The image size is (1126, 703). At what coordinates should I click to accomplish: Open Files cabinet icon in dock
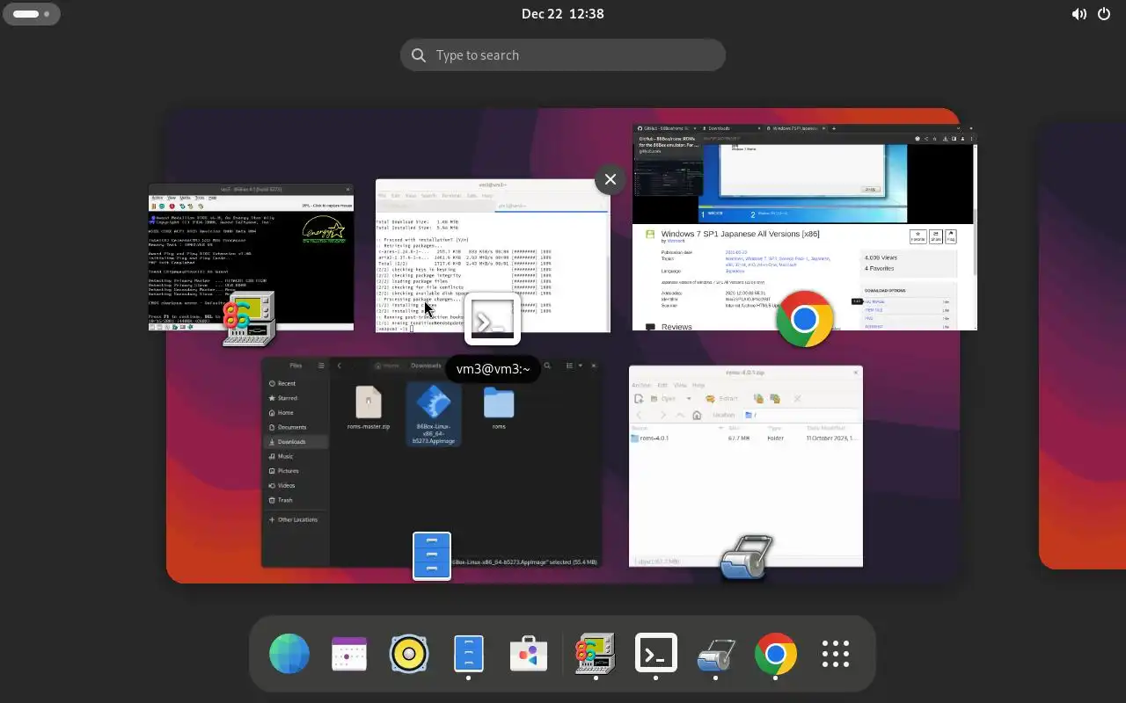(x=469, y=655)
